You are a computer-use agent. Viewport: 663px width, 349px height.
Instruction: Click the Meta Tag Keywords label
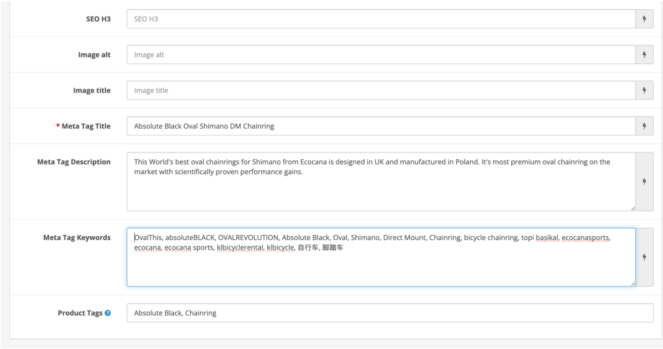[77, 238]
